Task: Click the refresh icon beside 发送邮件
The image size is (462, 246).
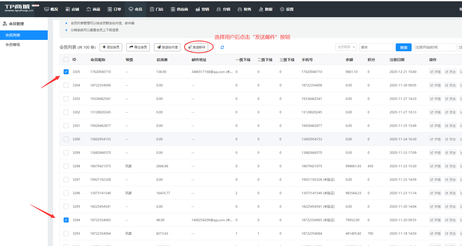Action: pyautogui.click(x=222, y=47)
